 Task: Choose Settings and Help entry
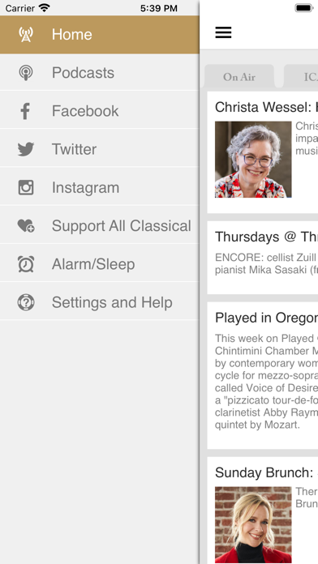pyautogui.click(x=100, y=302)
